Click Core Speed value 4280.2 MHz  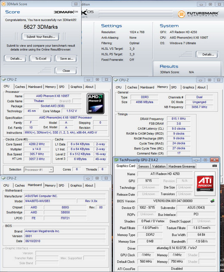[x=37, y=144]
